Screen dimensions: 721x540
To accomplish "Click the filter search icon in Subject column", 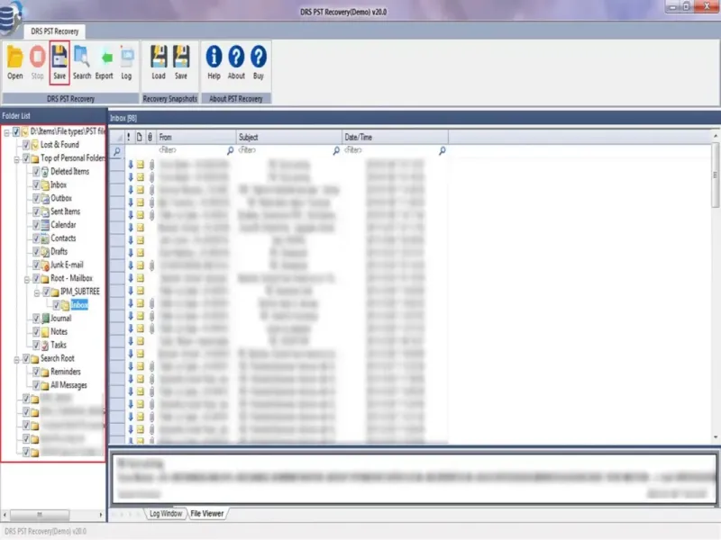I will pos(336,150).
